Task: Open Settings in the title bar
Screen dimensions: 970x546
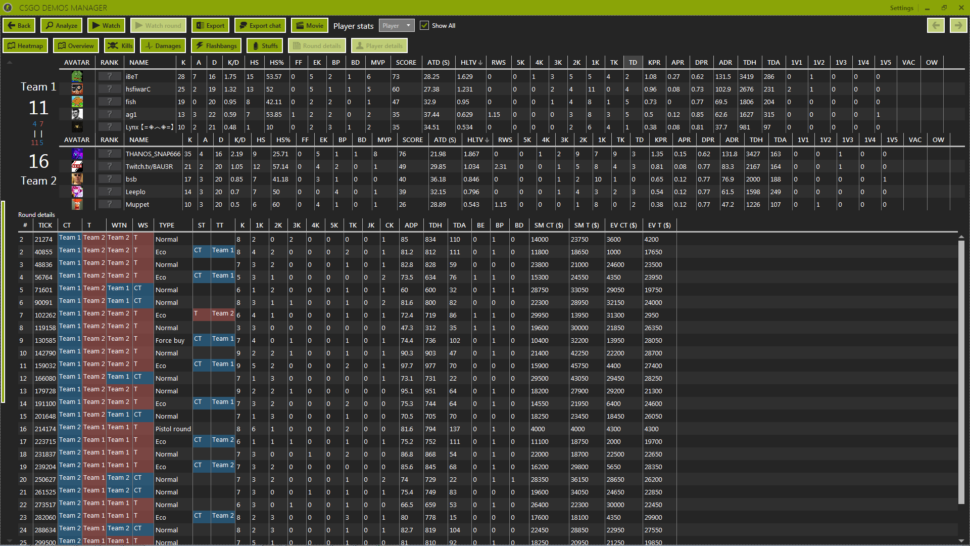Action: pyautogui.click(x=901, y=8)
